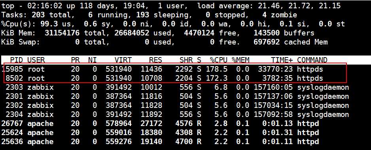
Task: Click the 6.8 CPU value
Action: [x=221, y=87]
